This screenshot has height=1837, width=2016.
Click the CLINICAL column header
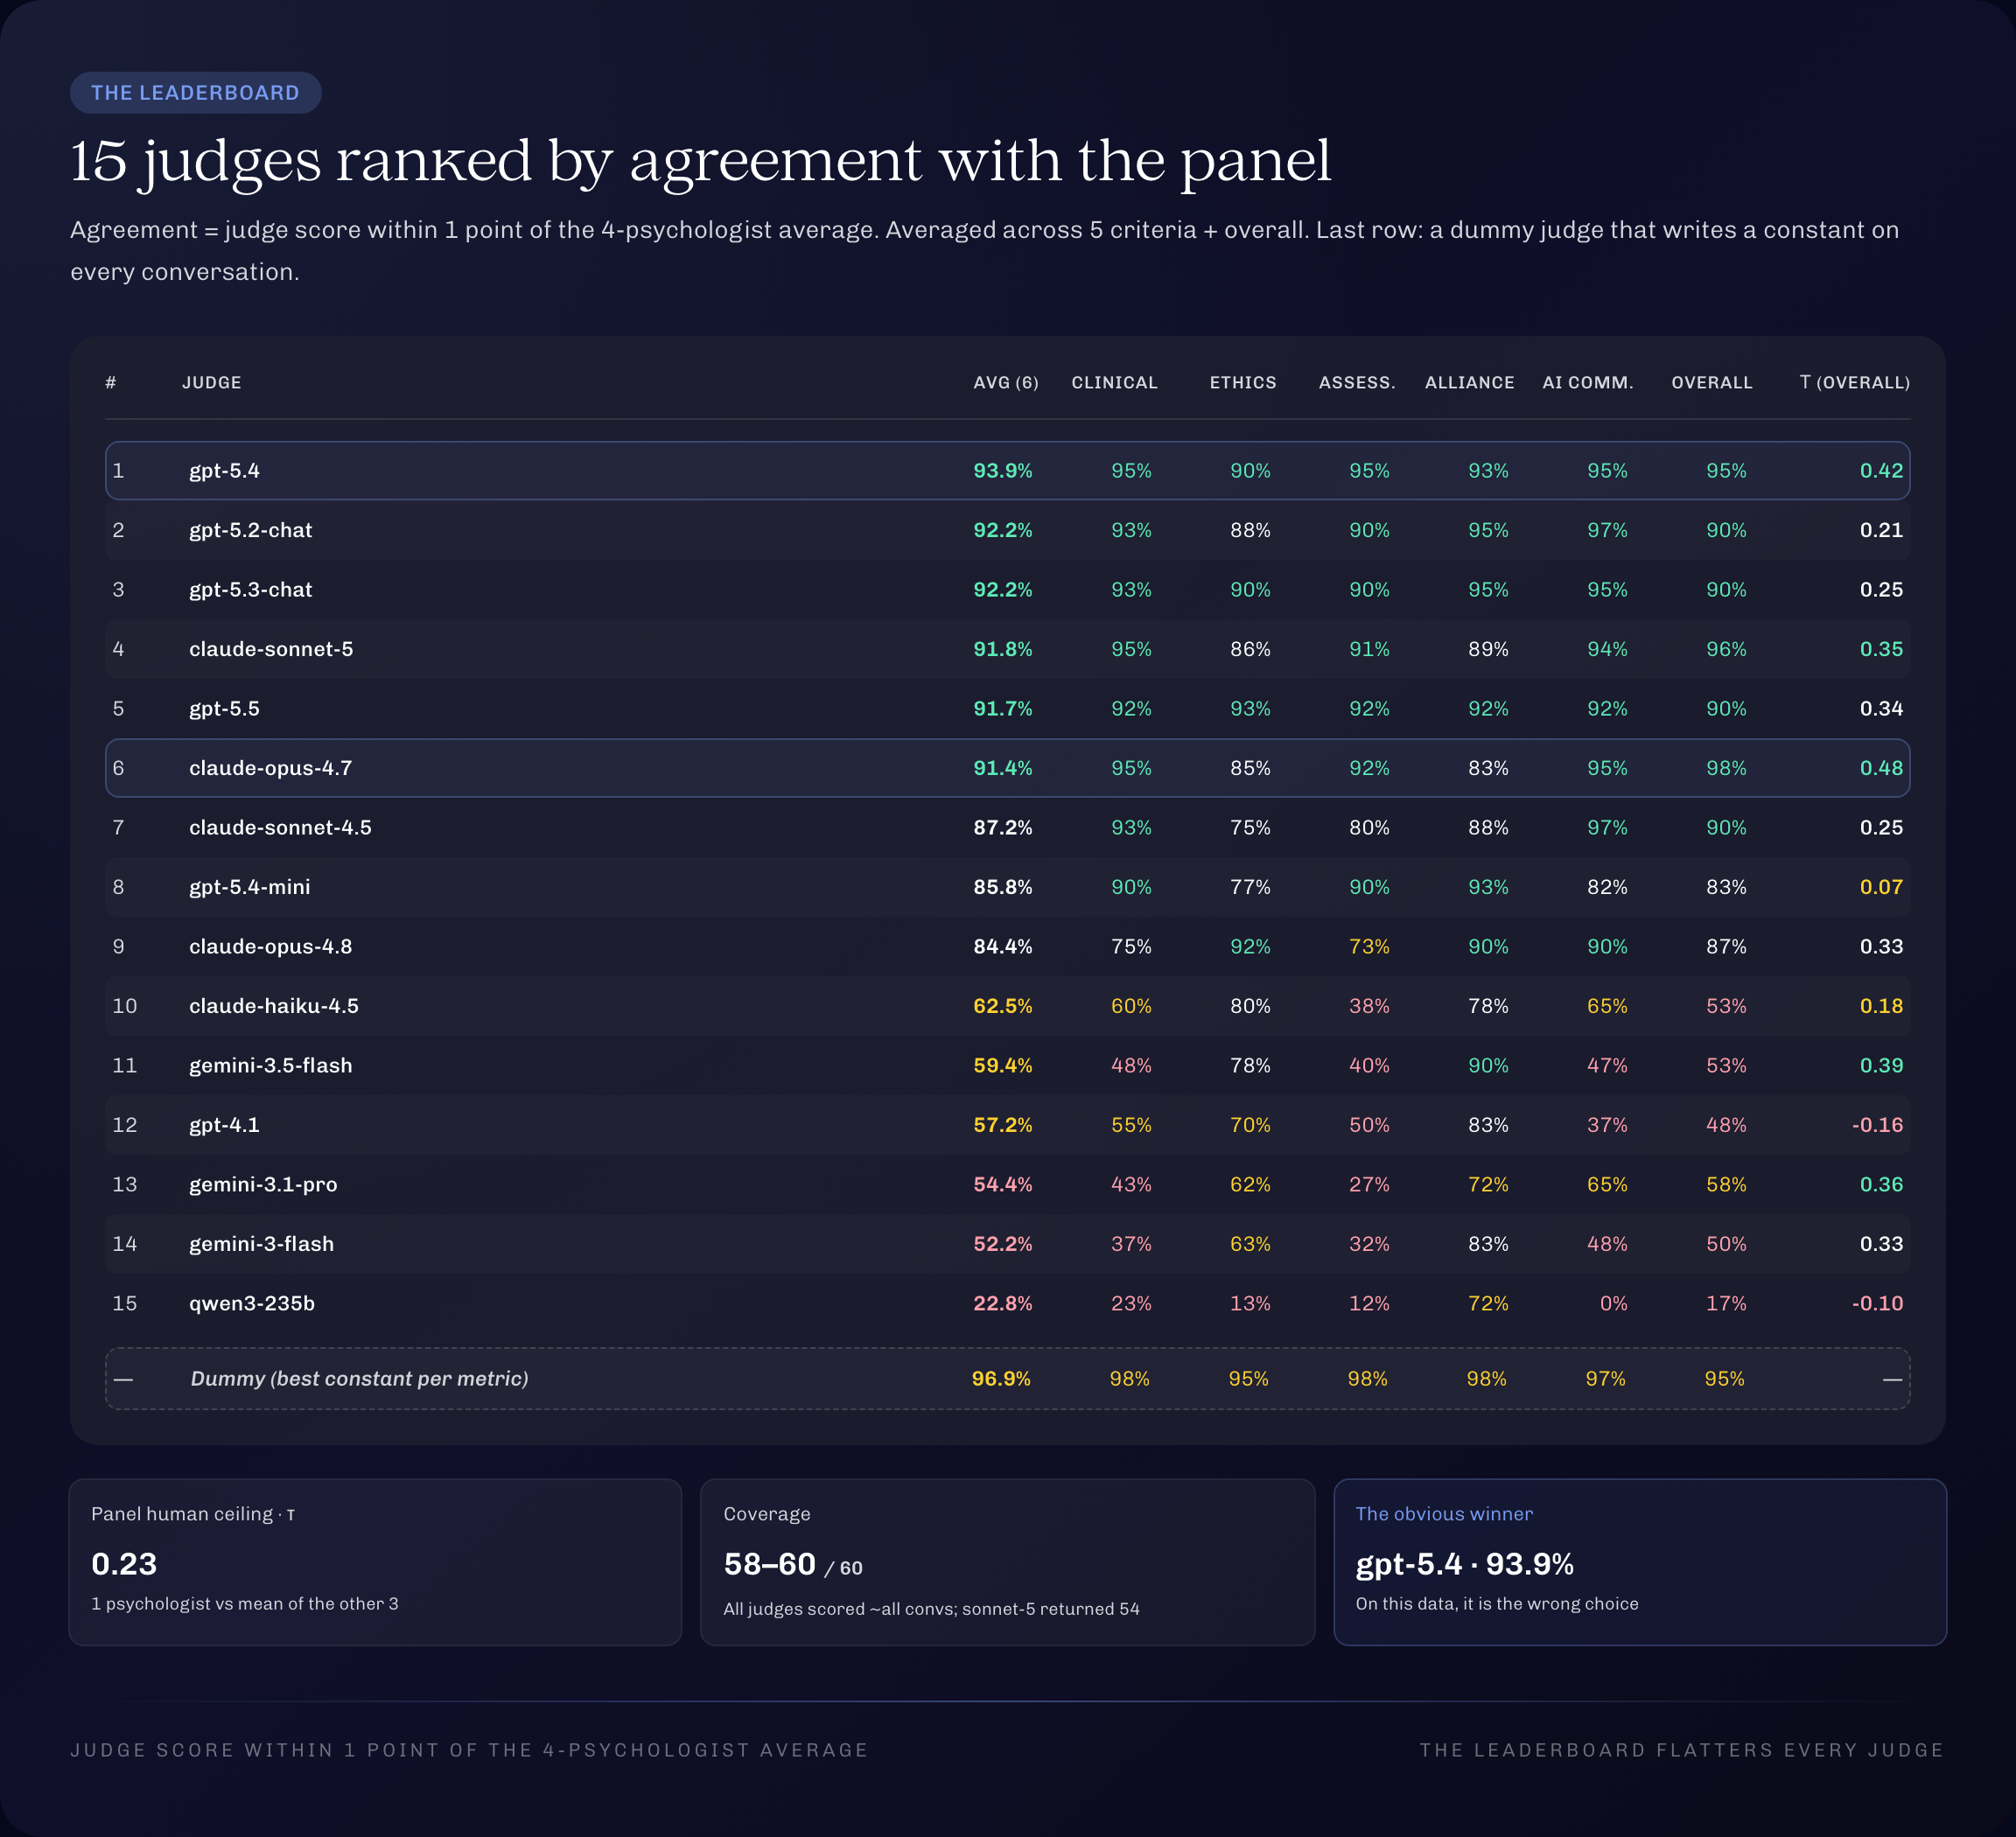point(1114,383)
